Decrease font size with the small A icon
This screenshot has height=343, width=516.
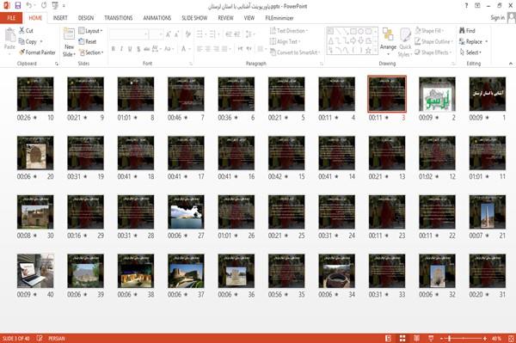[x=176, y=34]
